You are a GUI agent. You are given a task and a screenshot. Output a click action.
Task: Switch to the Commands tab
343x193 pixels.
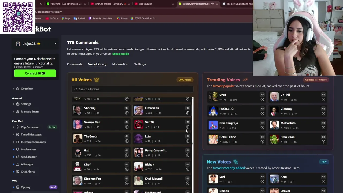74,64
